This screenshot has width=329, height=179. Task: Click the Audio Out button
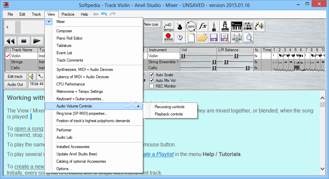[x=15, y=85]
